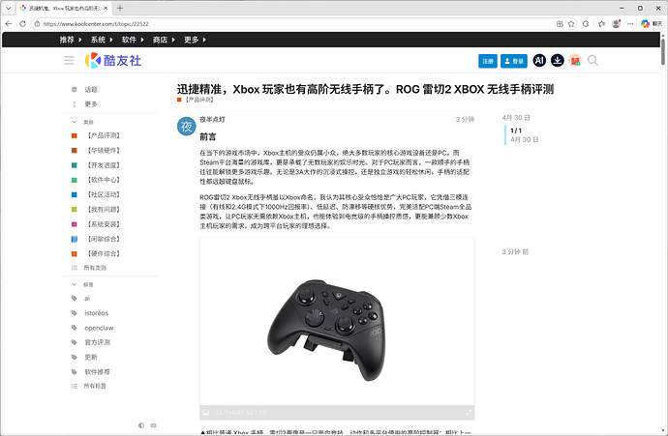Expand 软件 menu in top bar
This screenshot has width=668, height=436.
click(x=133, y=40)
